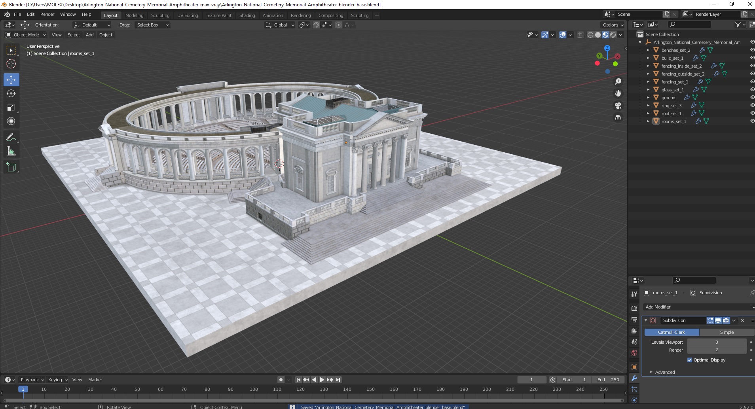Hide ground object visibility
Image resolution: width=755 pixels, height=409 pixels.
[x=752, y=98]
